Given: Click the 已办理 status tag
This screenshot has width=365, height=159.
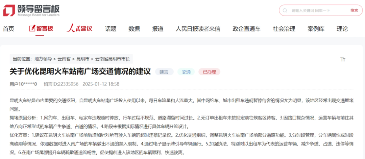Looking at the screenshot, I should click(209, 72).
